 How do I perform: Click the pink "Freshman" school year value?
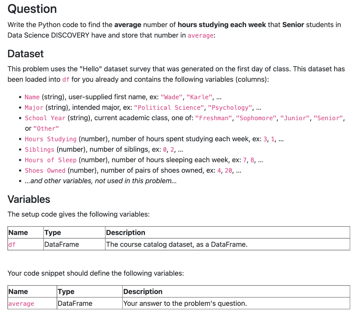[214, 118]
